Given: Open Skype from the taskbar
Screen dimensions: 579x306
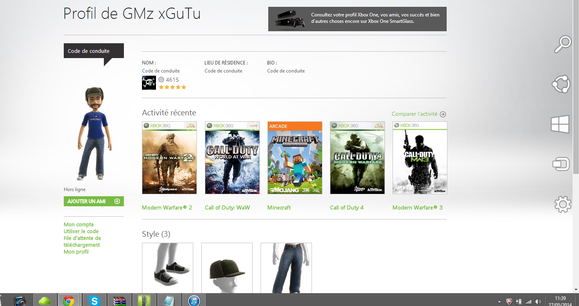Looking at the screenshot, I should pyautogui.click(x=94, y=300).
